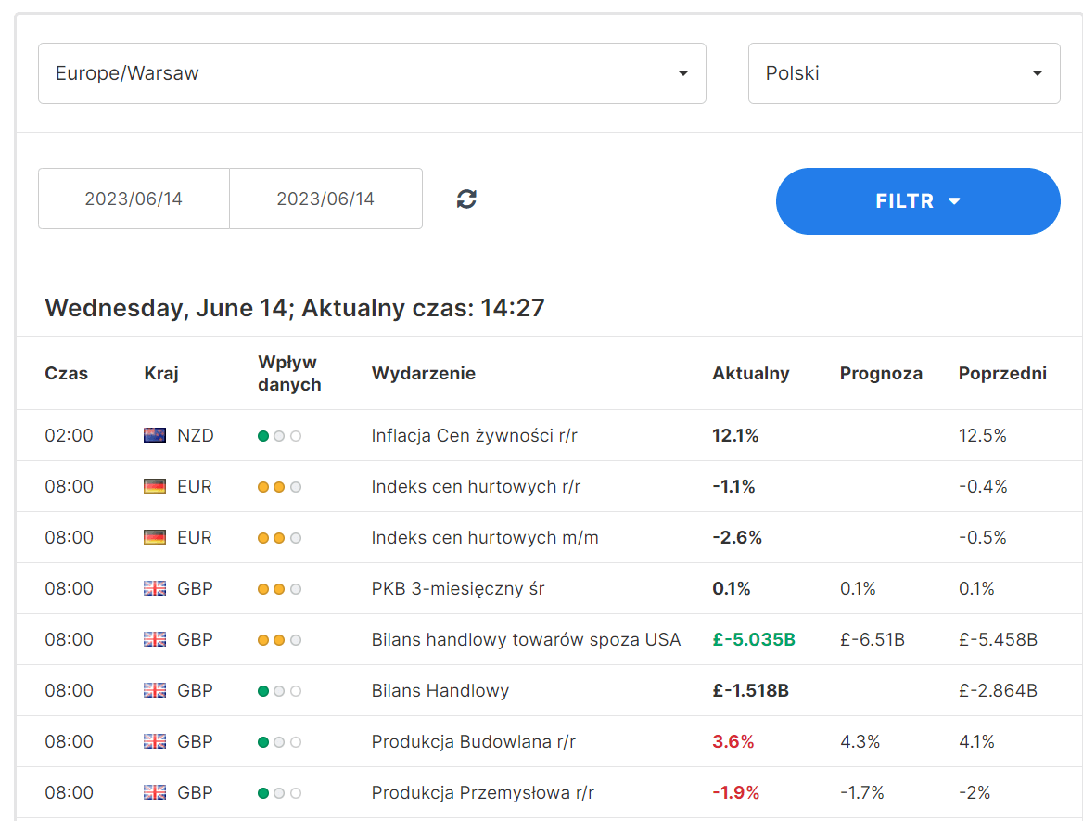Click the NZD currency label
The width and height of the screenshot is (1083, 821).
[196, 435]
